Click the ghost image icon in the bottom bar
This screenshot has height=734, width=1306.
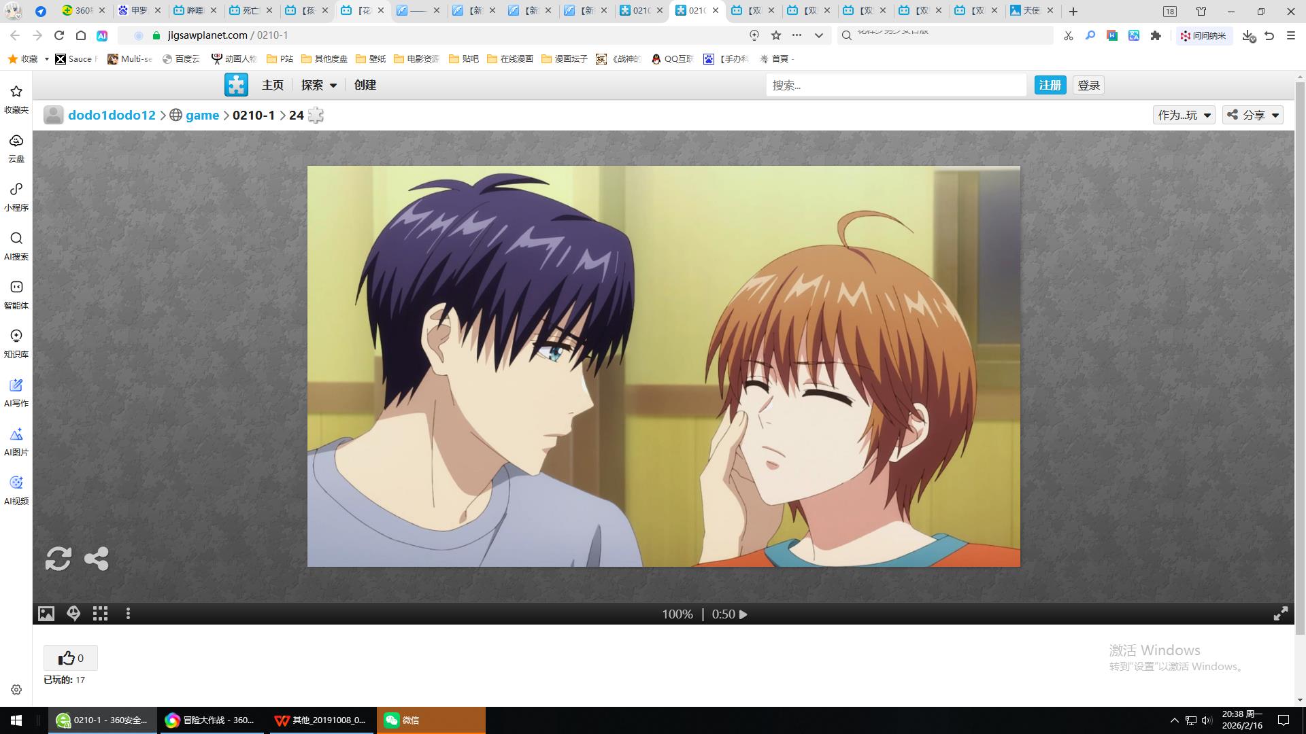pos(73,614)
